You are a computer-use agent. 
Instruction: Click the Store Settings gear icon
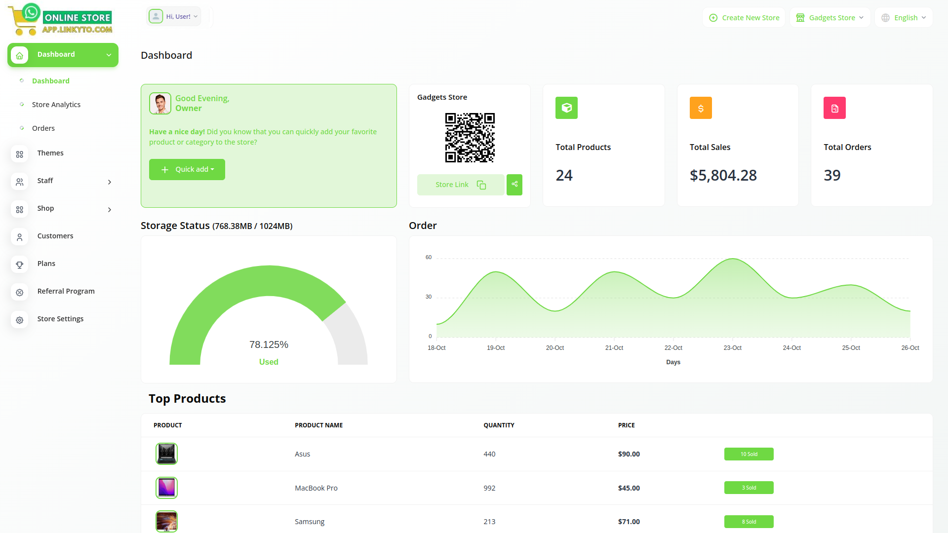click(x=20, y=320)
